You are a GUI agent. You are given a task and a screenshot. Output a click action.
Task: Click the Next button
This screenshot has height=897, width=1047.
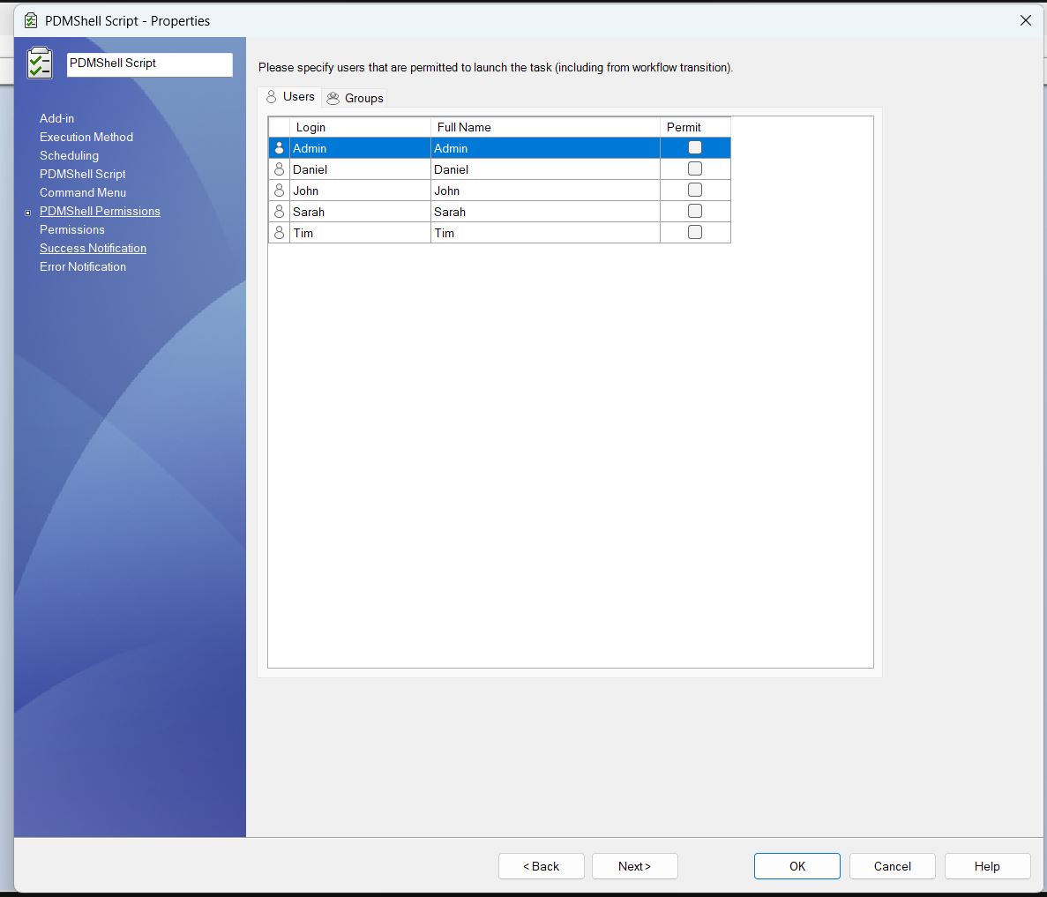click(634, 866)
